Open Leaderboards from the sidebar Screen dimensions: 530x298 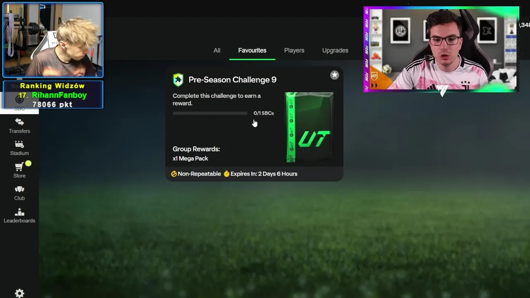(19, 216)
